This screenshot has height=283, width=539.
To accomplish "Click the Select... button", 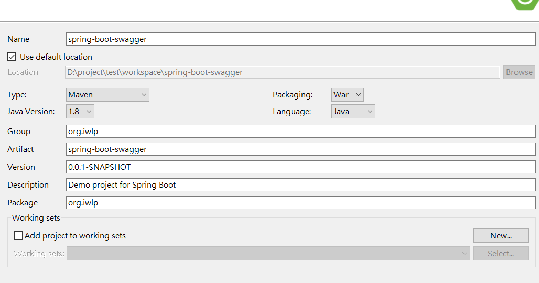I will click(501, 254).
